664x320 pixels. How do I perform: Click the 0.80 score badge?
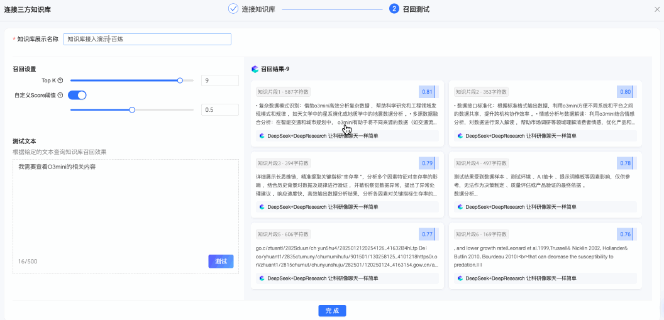(627, 92)
